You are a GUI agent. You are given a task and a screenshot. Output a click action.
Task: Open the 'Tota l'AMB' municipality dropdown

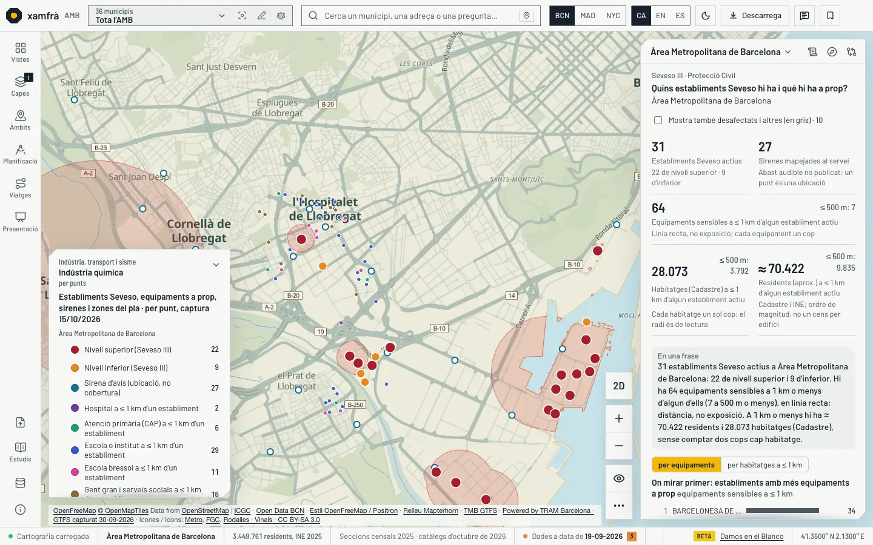click(160, 16)
